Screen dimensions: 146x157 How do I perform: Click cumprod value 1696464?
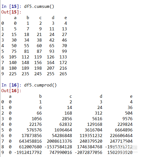pyautogui.click(x=63, y=130)
